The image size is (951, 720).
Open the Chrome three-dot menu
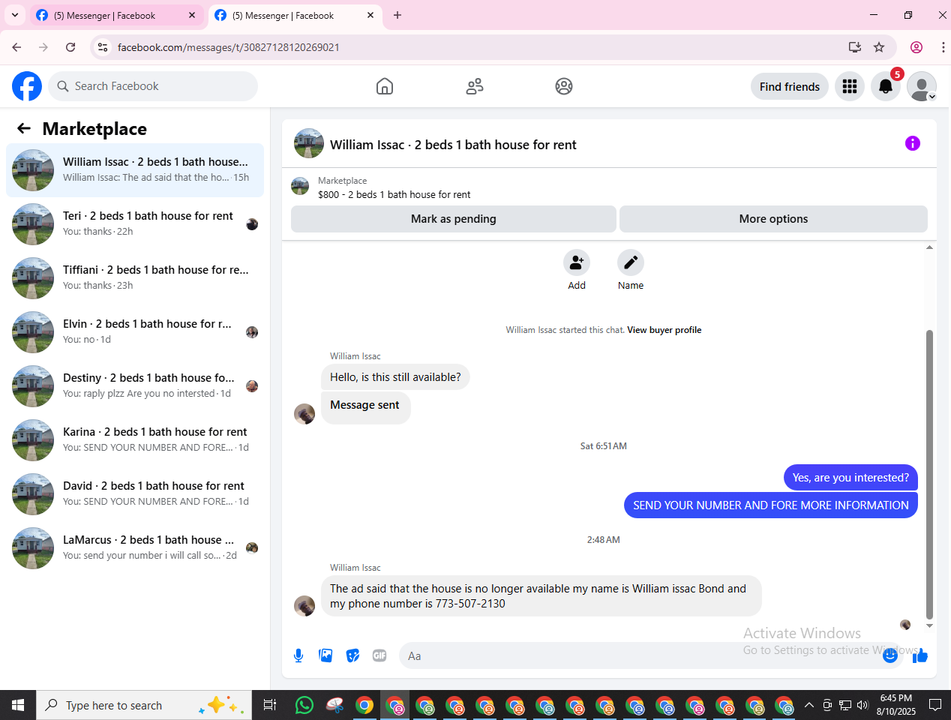pyautogui.click(x=943, y=47)
